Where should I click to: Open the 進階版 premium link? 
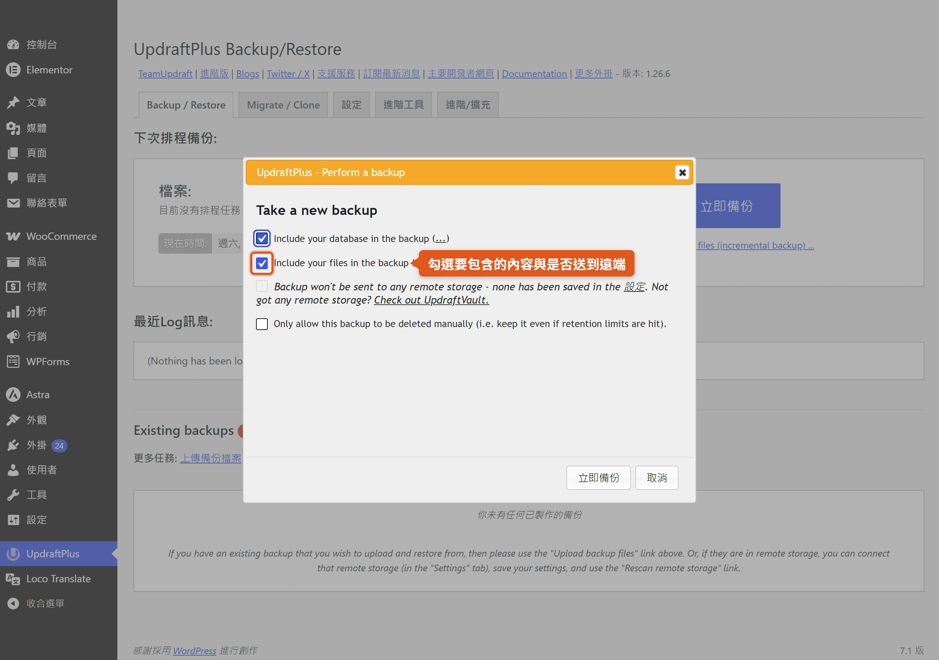[214, 74]
